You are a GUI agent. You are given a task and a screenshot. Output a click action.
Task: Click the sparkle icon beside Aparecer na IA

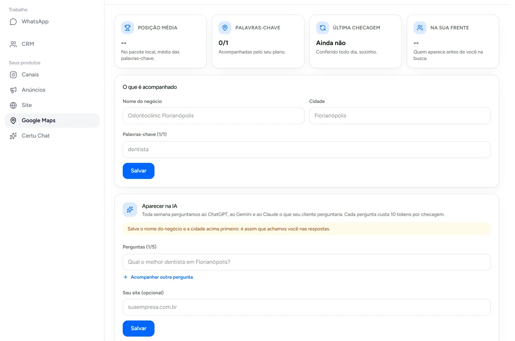[x=130, y=210]
